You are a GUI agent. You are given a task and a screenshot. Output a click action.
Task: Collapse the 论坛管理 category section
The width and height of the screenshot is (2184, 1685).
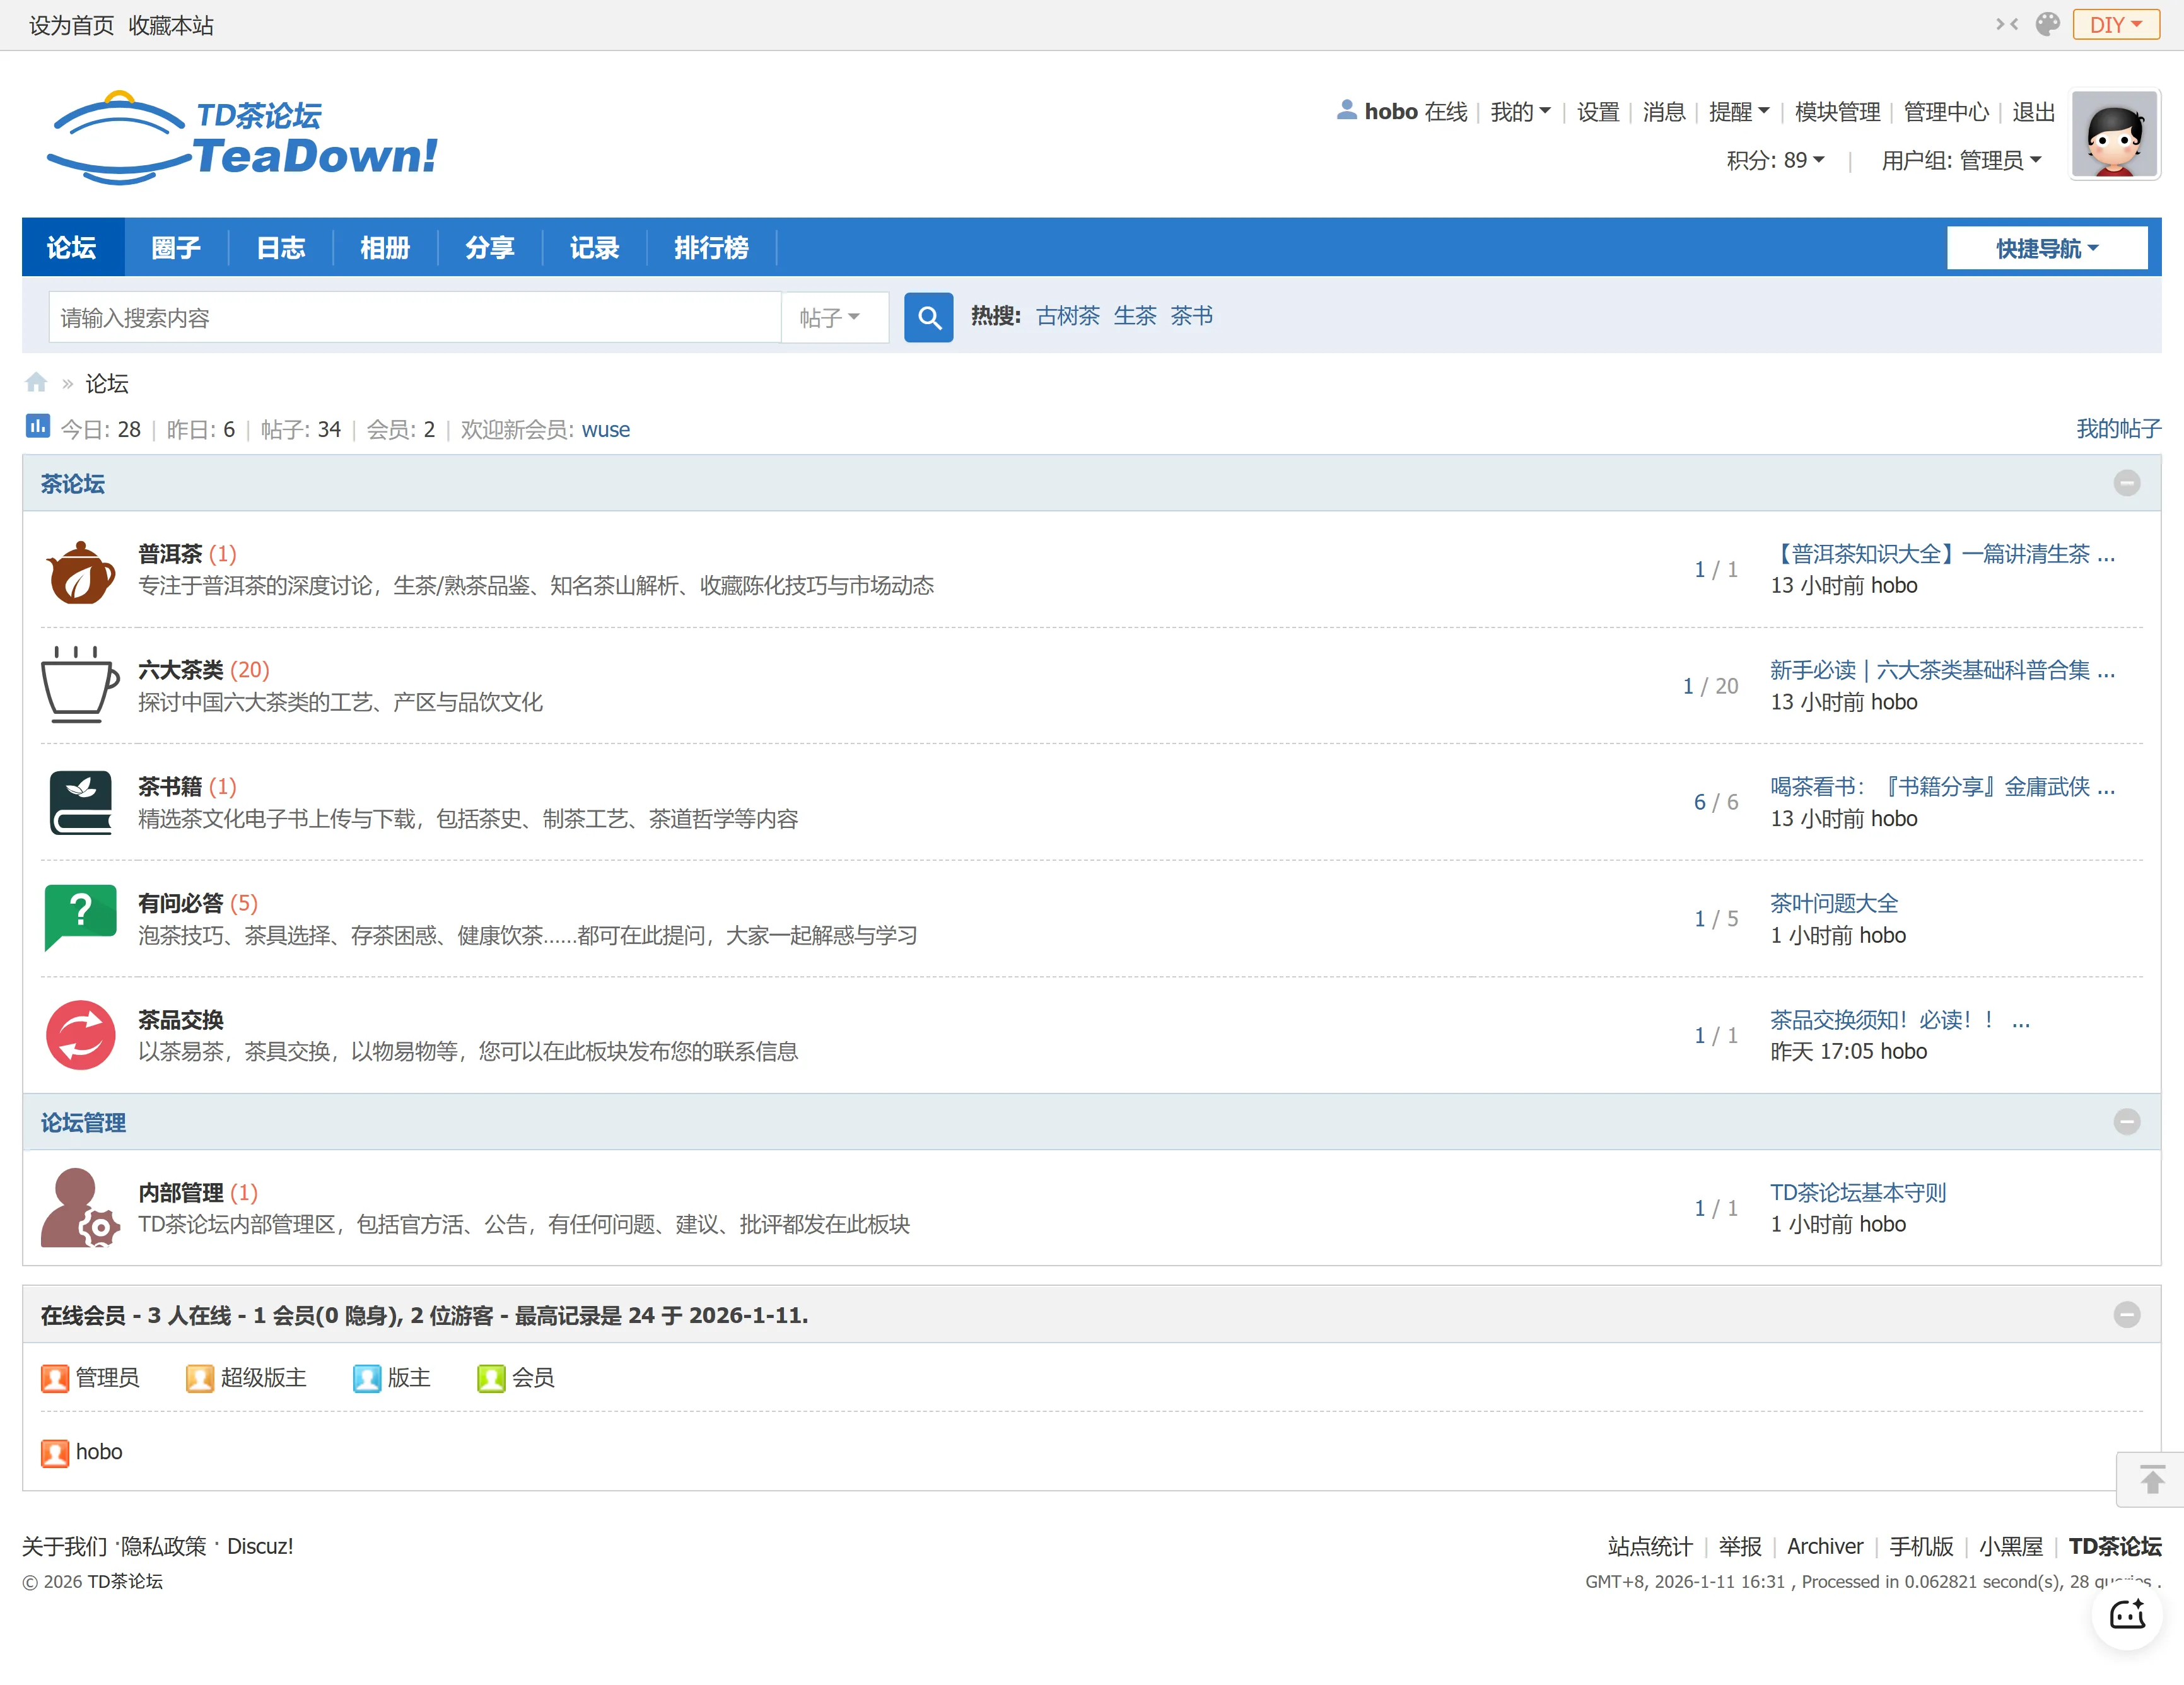2126,1121
